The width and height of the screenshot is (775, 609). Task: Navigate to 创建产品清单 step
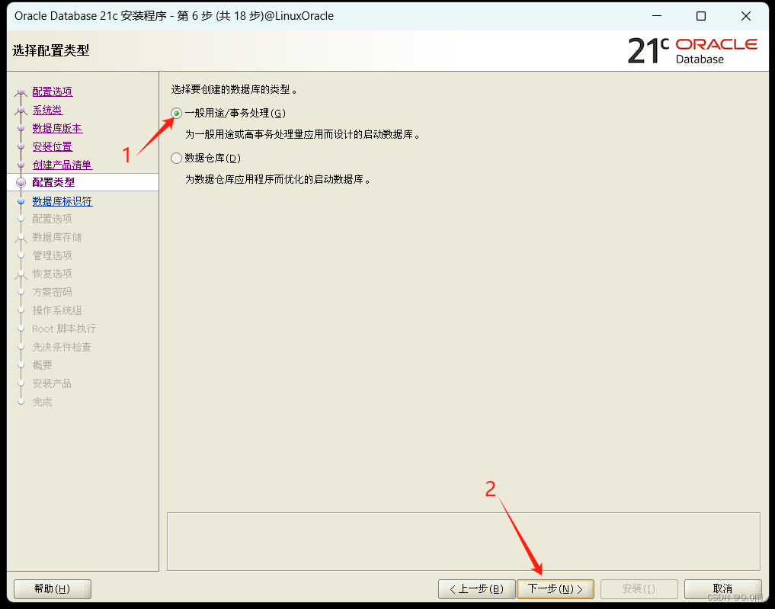tap(62, 164)
